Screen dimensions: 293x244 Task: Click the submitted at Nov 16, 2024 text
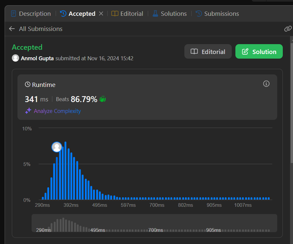[x=94, y=58]
